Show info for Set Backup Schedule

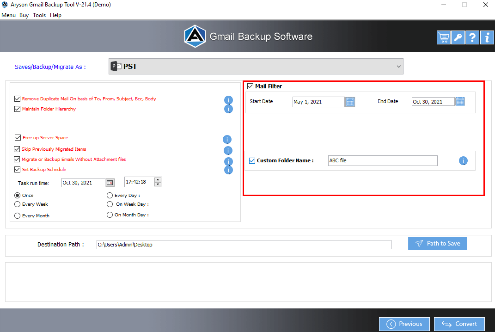[229, 170]
